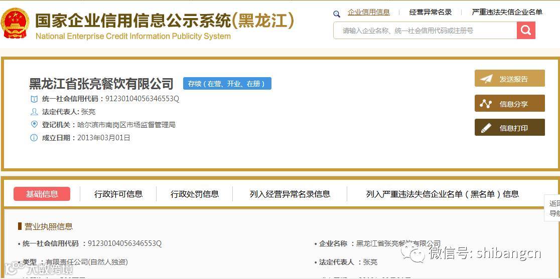Open the 经营异常名录 link

(x=431, y=13)
